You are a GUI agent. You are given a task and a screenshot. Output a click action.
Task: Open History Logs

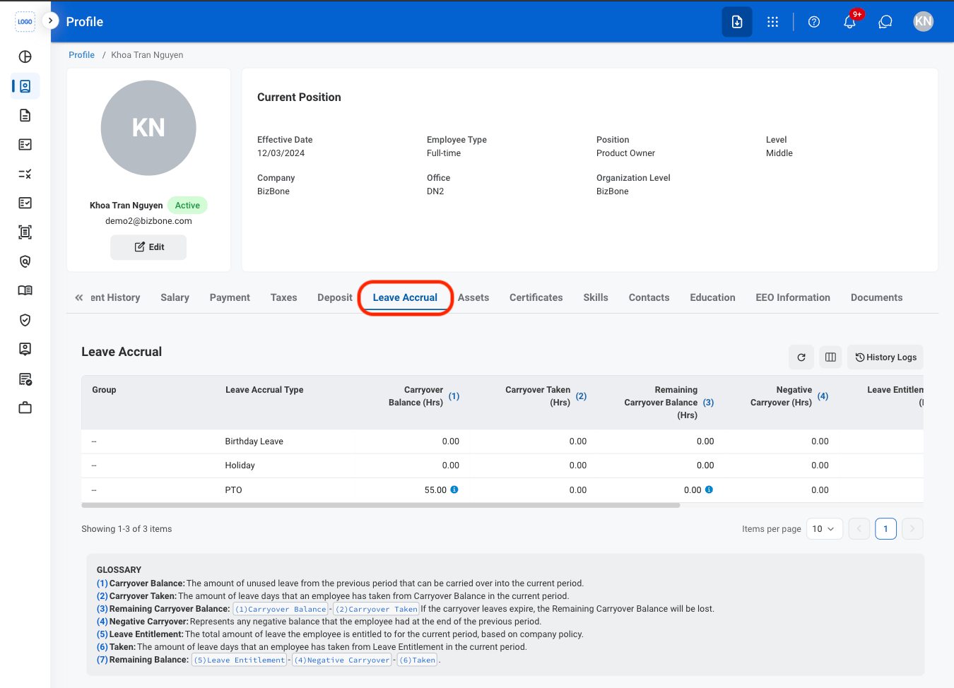point(885,357)
